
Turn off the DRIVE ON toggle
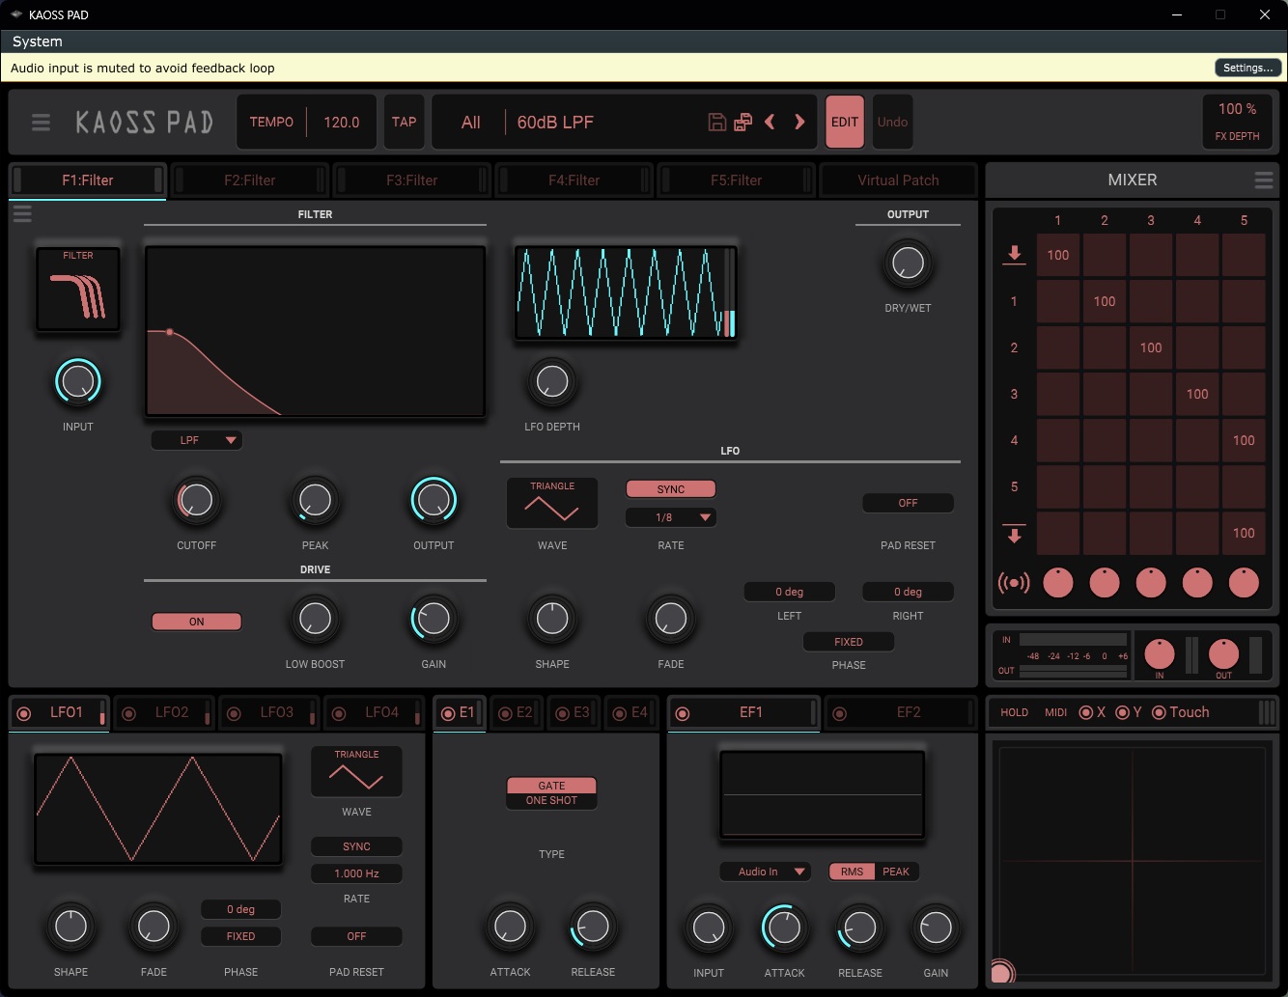point(197,622)
